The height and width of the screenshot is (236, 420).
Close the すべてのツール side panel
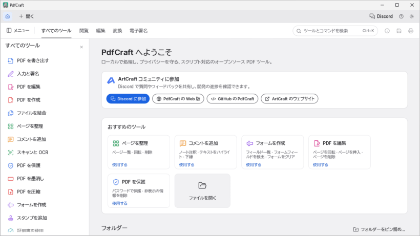click(81, 47)
